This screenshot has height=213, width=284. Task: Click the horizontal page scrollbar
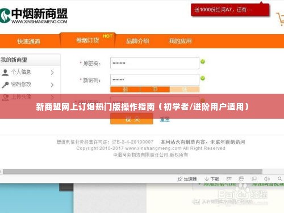coord(132,172)
